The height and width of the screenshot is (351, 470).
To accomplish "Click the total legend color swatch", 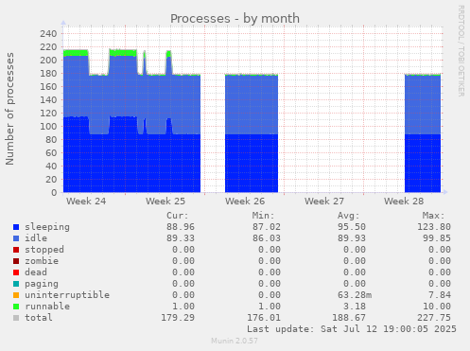I will pyautogui.click(x=16, y=318).
